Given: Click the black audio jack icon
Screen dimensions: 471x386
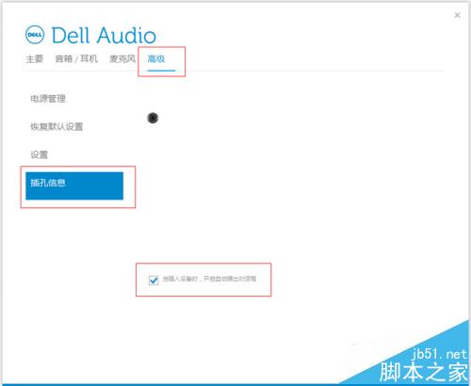Looking at the screenshot, I should [x=153, y=118].
